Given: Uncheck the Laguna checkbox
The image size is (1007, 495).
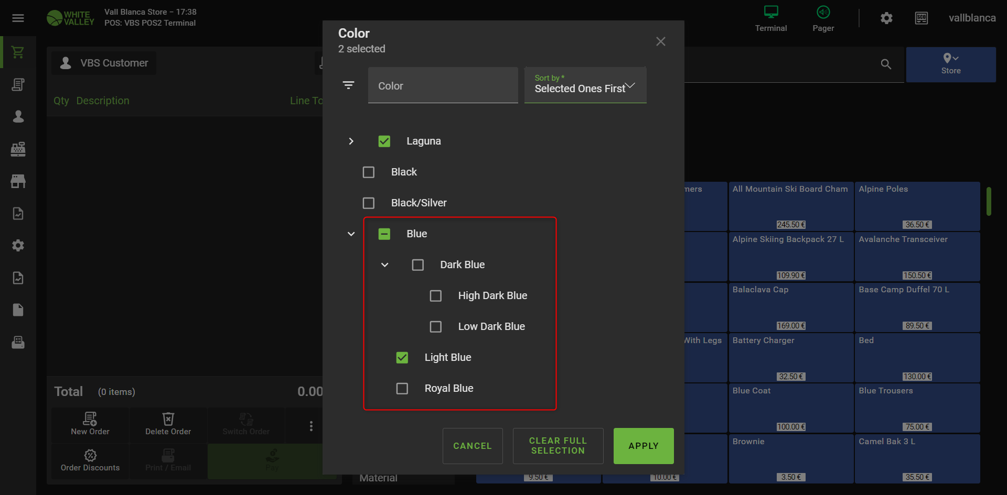Looking at the screenshot, I should click(384, 141).
